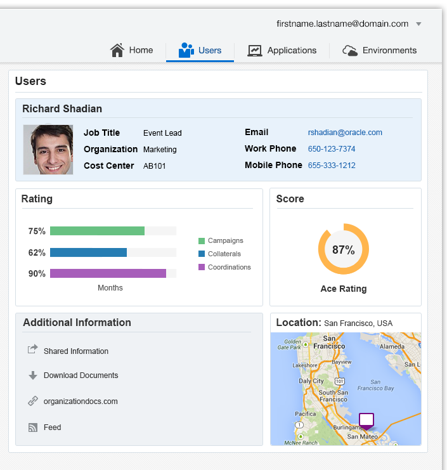Click the Applications monitor icon
Screen dimensions: 447x470
click(x=255, y=50)
